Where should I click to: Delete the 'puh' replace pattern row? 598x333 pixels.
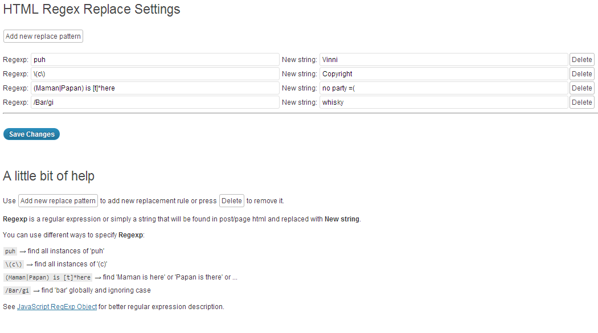(x=581, y=60)
